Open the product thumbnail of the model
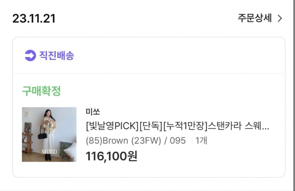295x191 pixels. [49, 134]
